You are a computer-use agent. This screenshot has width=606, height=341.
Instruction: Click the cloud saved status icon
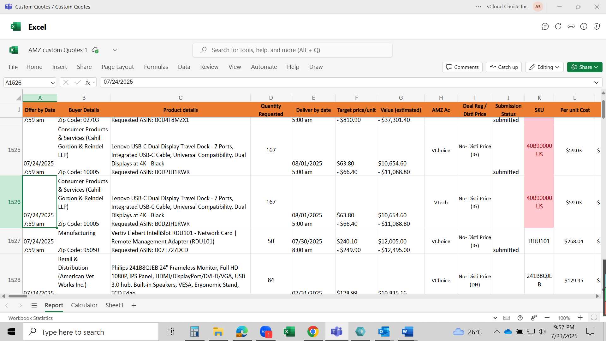[x=95, y=50]
